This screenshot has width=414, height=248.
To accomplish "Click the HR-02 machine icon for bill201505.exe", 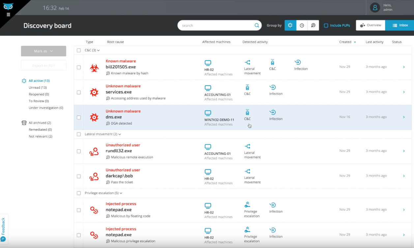I will [x=208, y=63].
